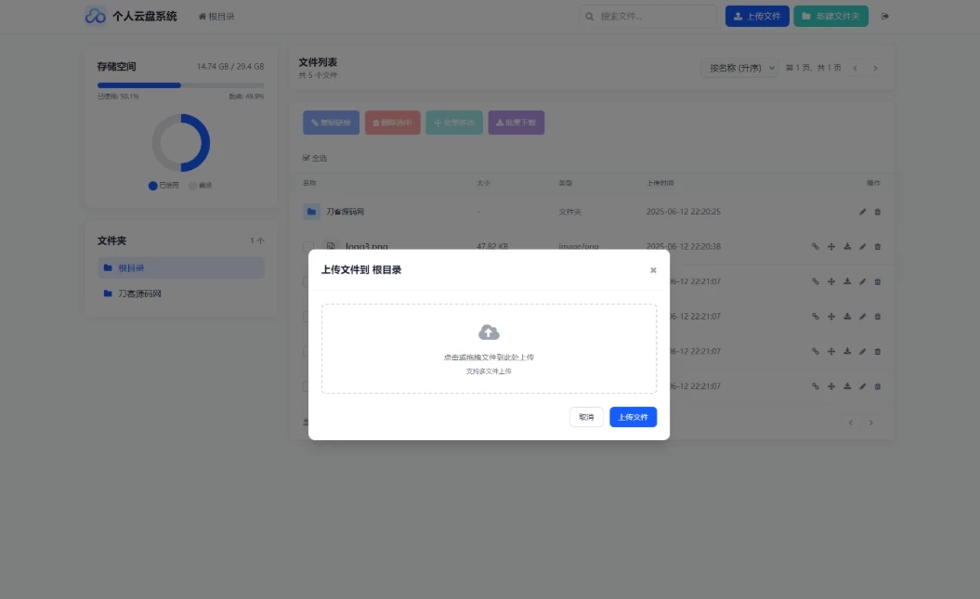Image resolution: width=980 pixels, height=599 pixels.
Task: Rename 刀客源码网 folder using the pencil icon
Action: [862, 212]
